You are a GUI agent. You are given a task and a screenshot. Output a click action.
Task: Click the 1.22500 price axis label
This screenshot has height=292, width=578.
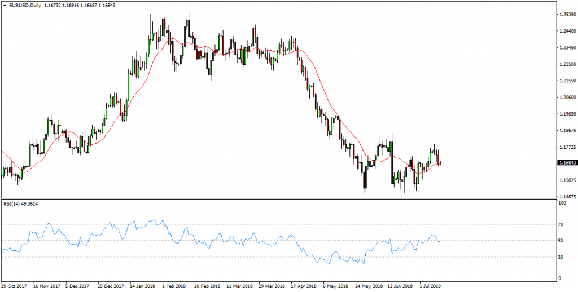point(567,64)
